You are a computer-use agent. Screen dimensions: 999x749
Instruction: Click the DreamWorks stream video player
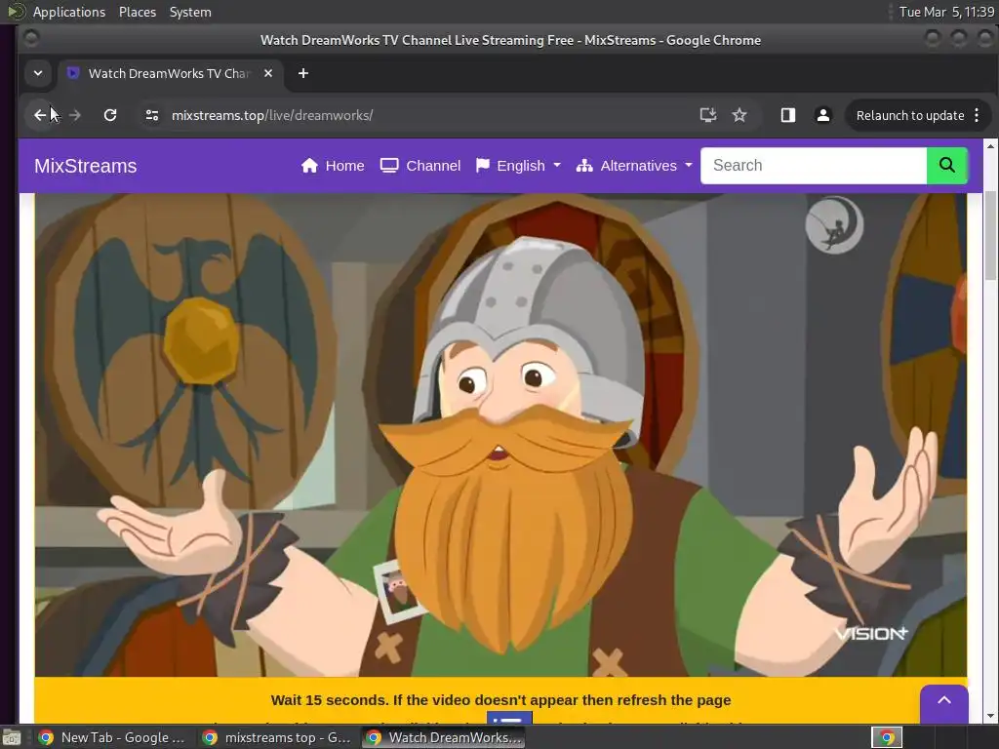click(x=500, y=435)
